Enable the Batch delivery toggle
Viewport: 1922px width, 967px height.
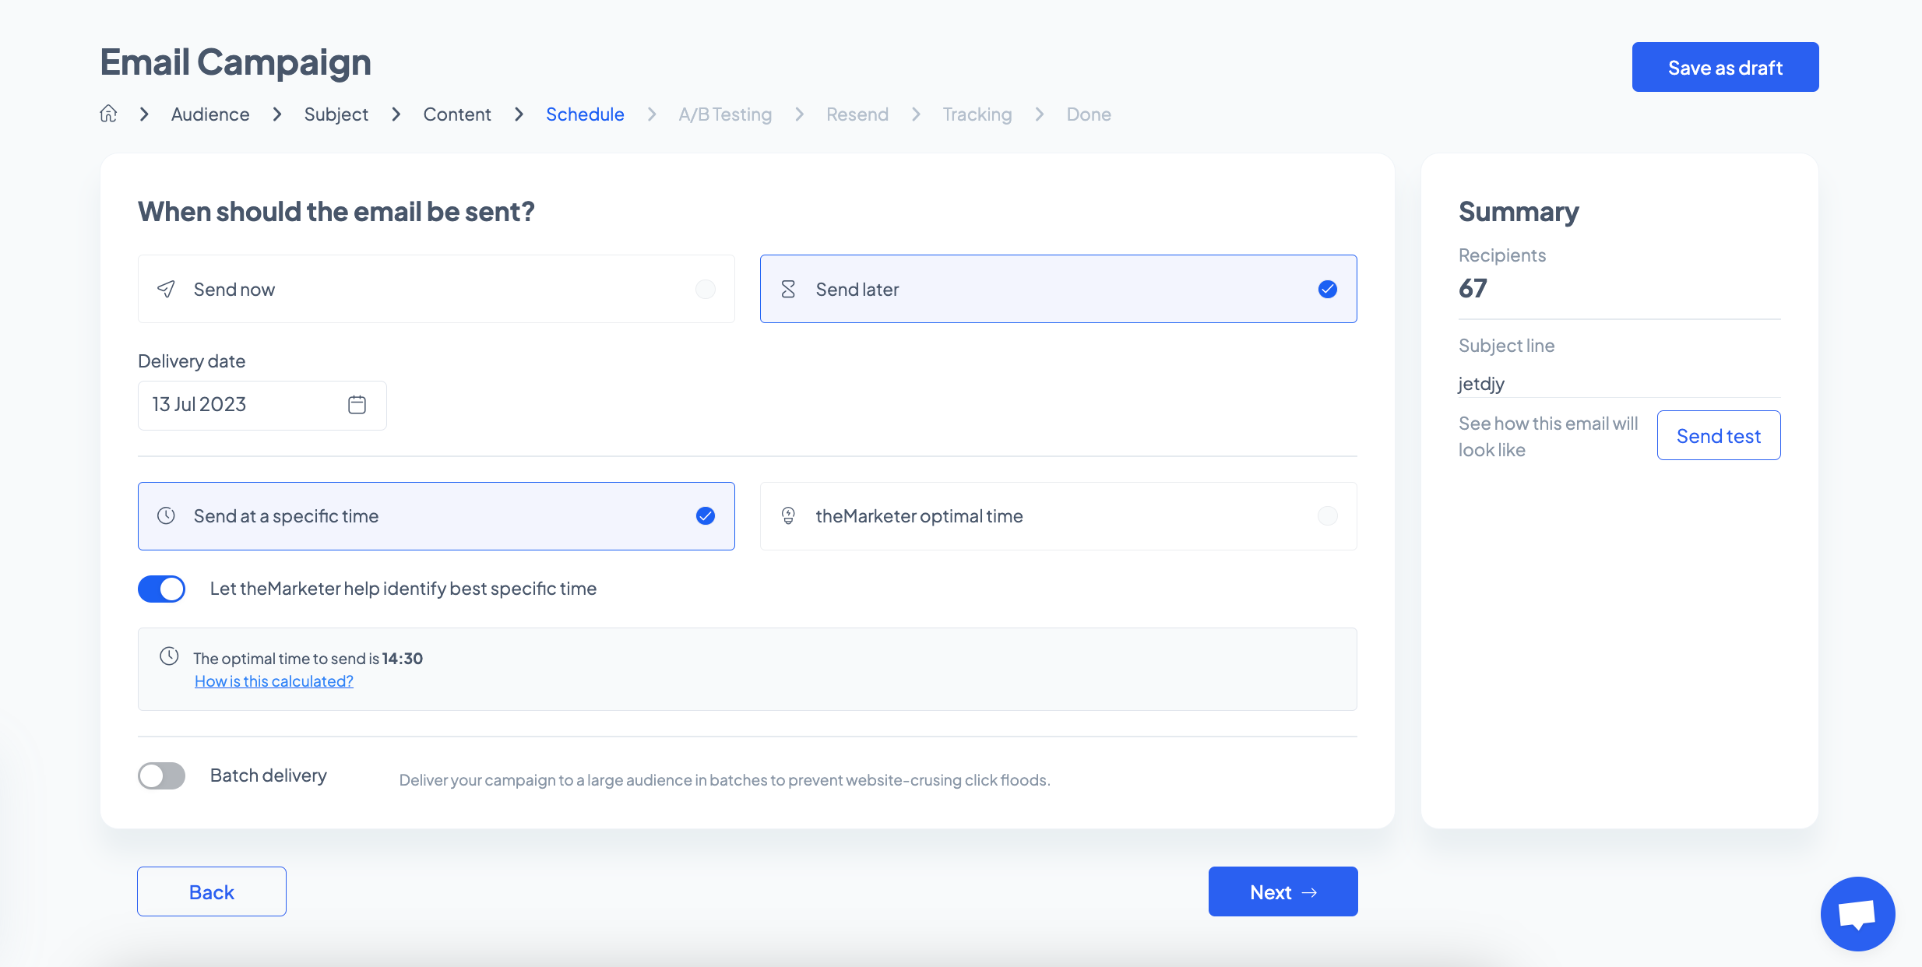(x=162, y=775)
